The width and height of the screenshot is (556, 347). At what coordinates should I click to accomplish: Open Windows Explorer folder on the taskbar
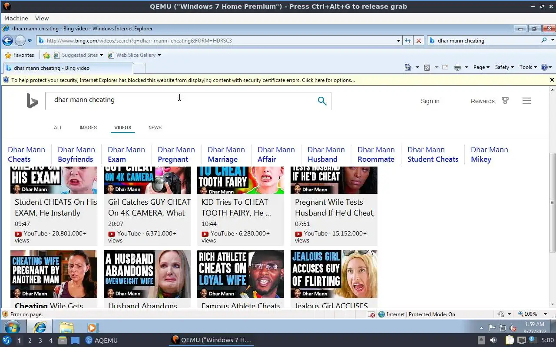pyautogui.click(x=66, y=327)
